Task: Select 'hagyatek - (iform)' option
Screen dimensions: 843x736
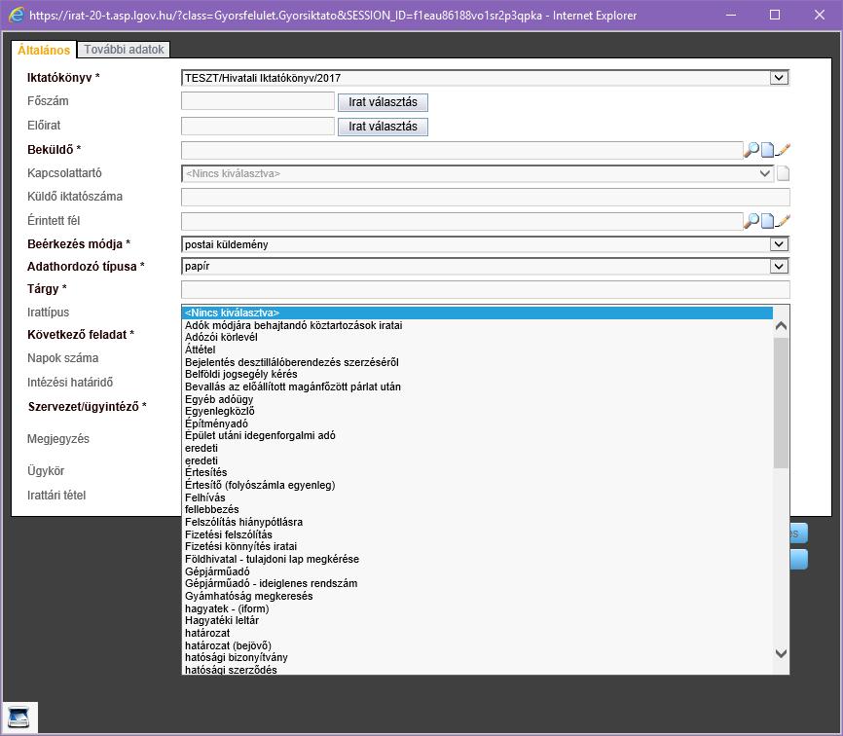Action: [477, 609]
